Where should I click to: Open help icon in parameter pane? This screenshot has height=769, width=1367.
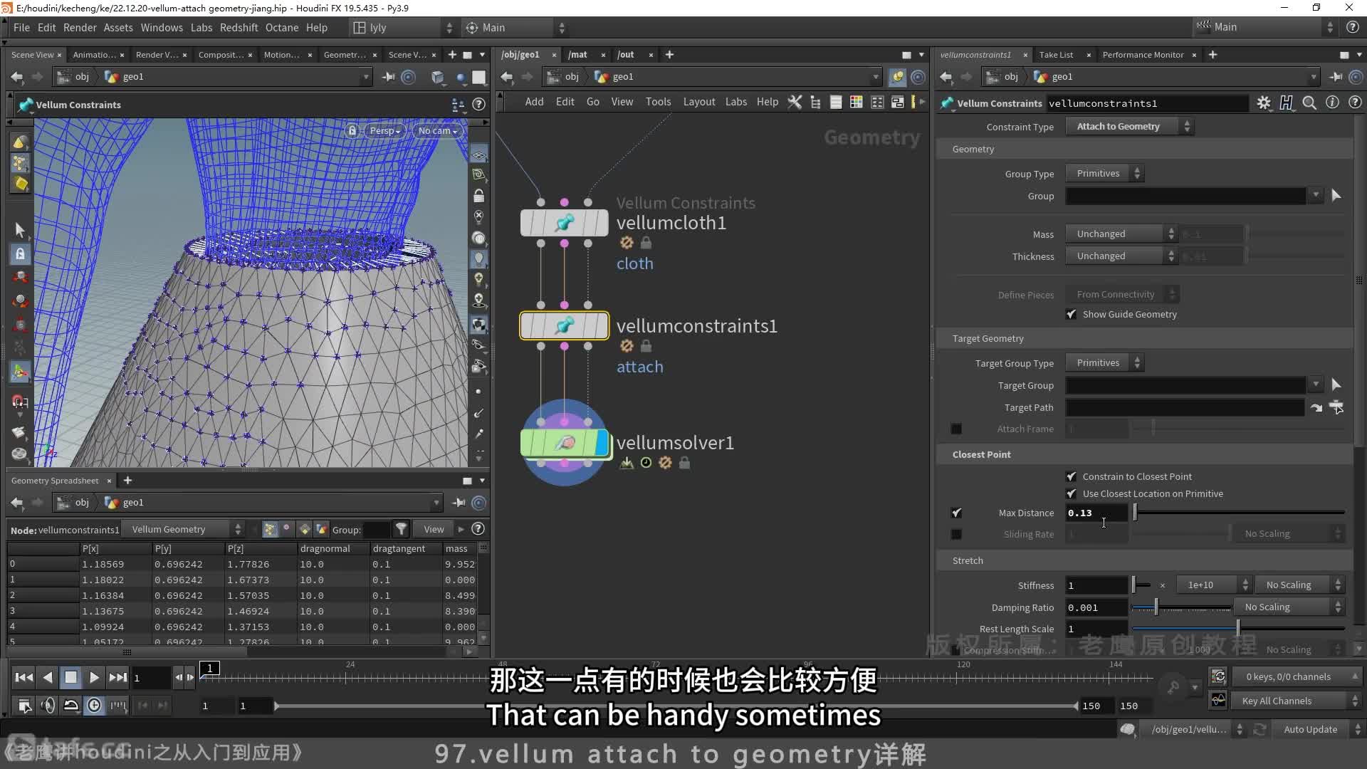tap(1355, 103)
